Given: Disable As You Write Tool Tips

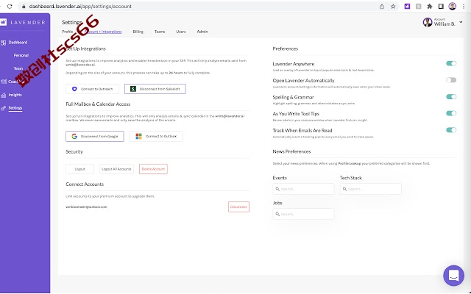Looking at the screenshot, I should coord(451,113).
